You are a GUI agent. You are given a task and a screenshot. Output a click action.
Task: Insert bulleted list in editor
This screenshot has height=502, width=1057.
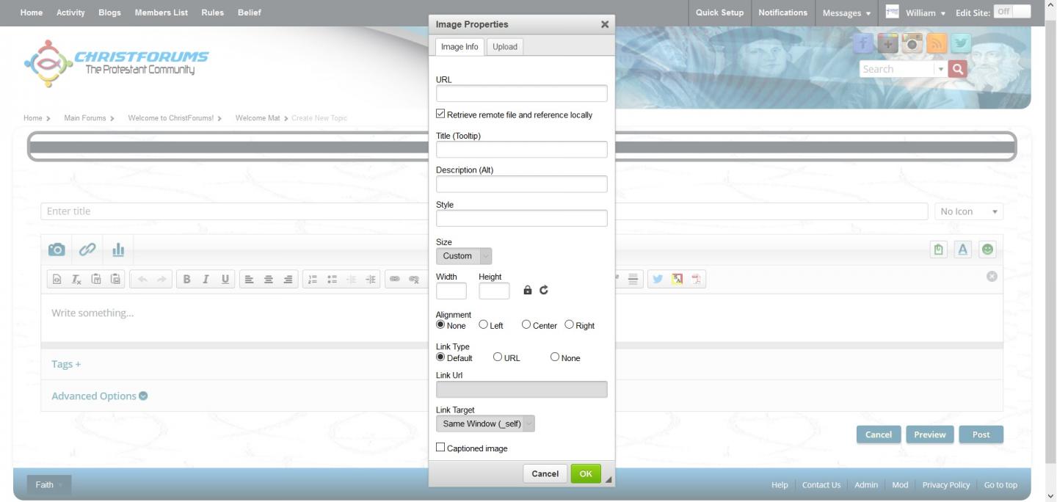pos(332,279)
